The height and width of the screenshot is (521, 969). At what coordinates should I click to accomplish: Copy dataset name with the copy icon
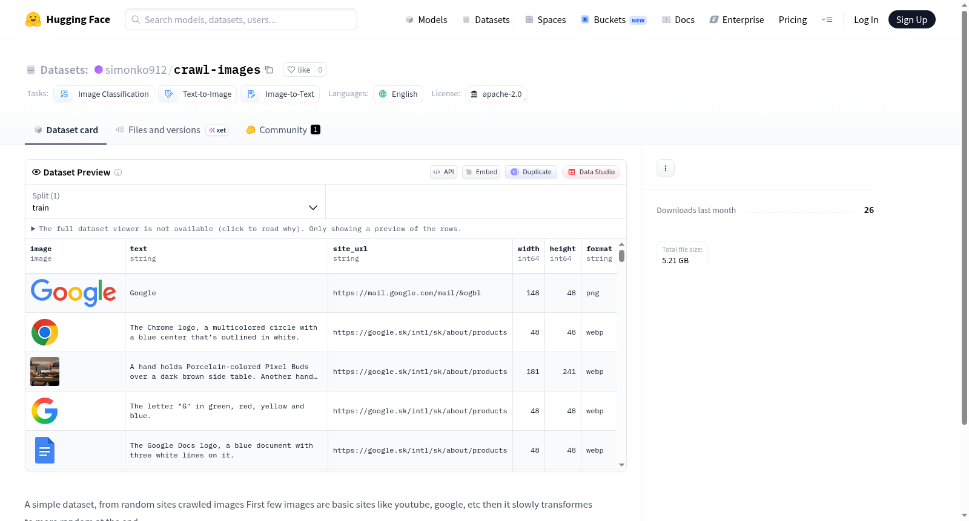[269, 70]
